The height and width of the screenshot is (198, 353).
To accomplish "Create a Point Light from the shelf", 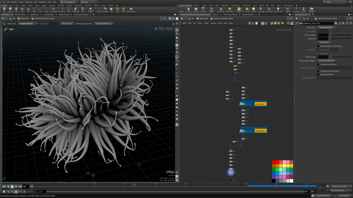I will pos(188,9).
